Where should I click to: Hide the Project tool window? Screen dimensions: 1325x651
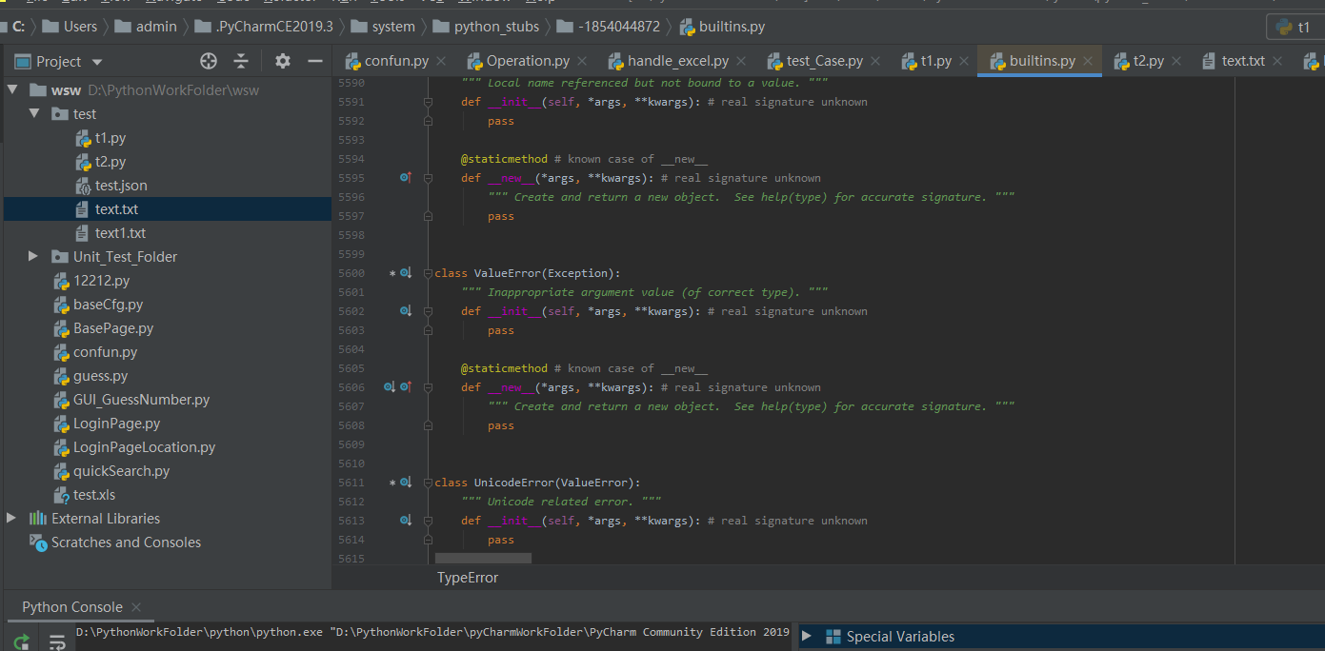[x=315, y=61]
